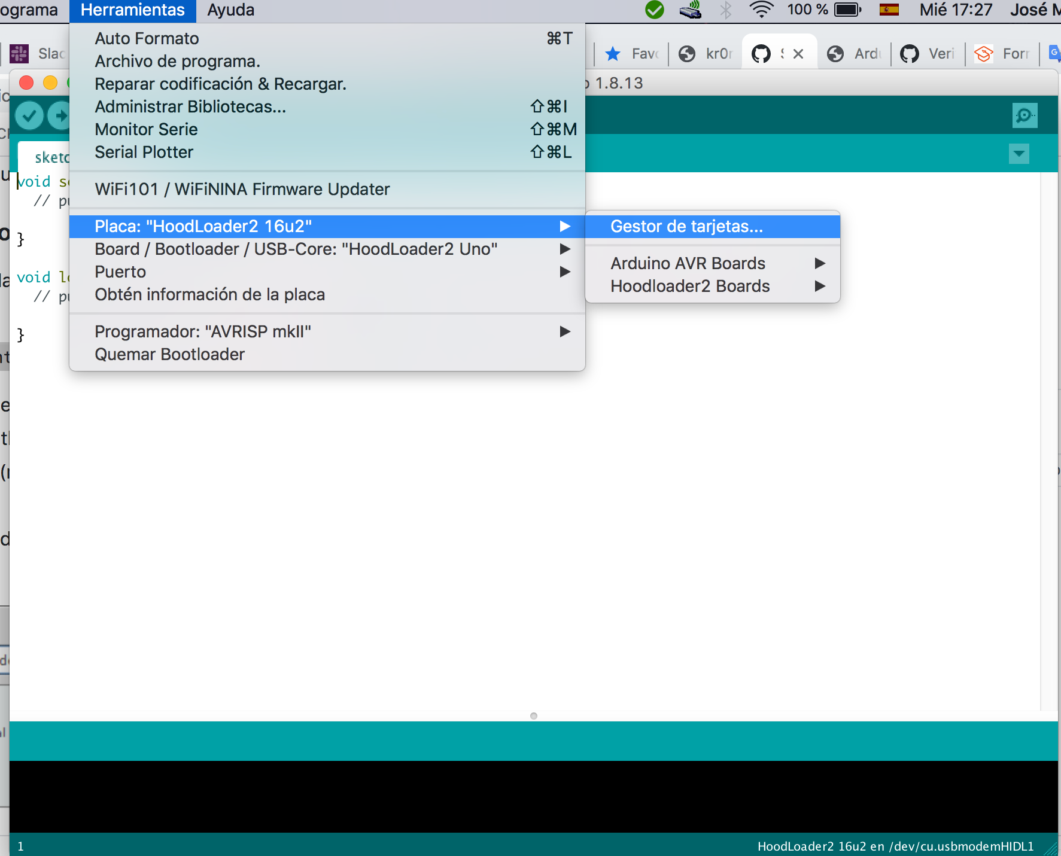Image resolution: width=1061 pixels, height=856 pixels.
Task: Launch WiFi101 / WiFiNINA Firmware Updater
Action: (x=327, y=189)
